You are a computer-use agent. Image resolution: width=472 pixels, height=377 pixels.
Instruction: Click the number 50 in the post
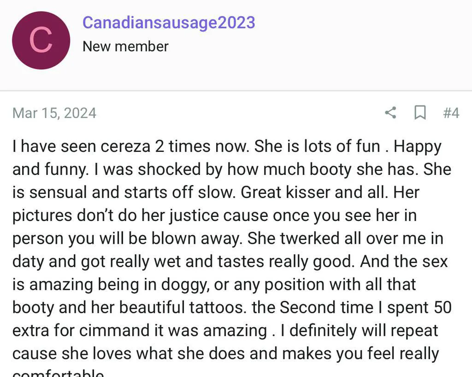pyautogui.click(x=442, y=307)
